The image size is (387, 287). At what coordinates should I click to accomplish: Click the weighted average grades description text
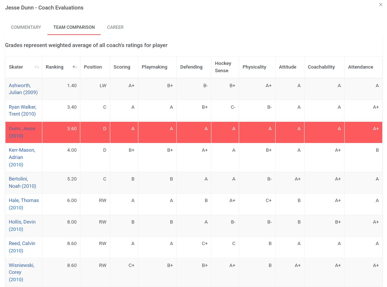pos(86,45)
